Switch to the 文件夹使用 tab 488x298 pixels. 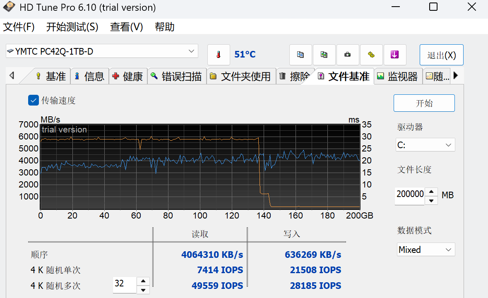click(x=241, y=76)
